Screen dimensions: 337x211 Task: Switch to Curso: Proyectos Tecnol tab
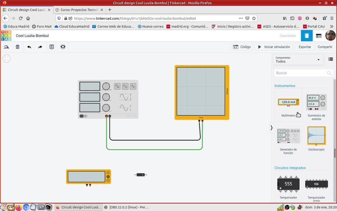(79, 10)
